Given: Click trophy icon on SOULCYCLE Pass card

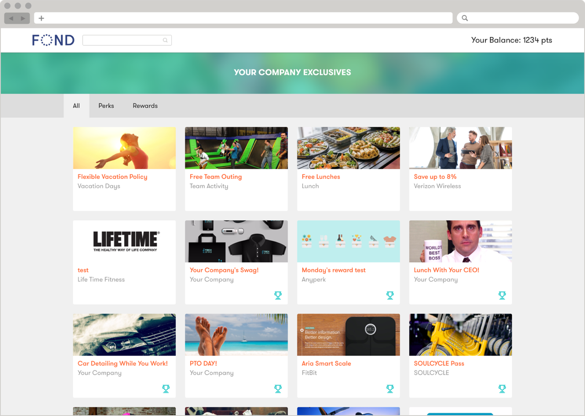Looking at the screenshot, I should click(502, 389).
